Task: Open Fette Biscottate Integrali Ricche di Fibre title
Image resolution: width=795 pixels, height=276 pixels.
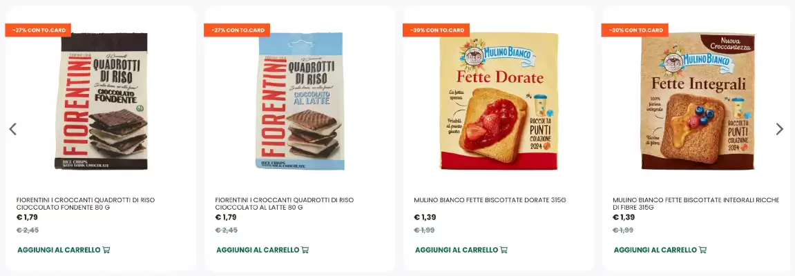Action: 696,204
